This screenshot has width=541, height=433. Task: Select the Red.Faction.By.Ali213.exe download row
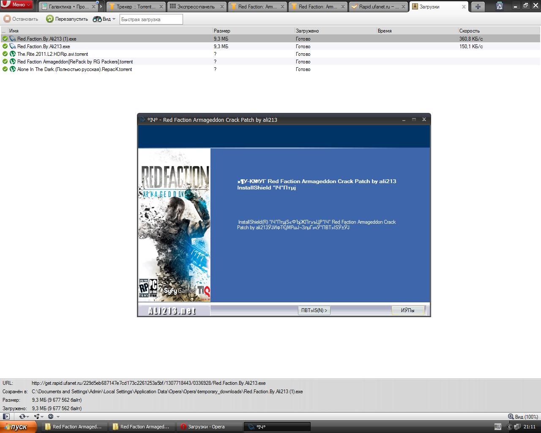point(270,47)
